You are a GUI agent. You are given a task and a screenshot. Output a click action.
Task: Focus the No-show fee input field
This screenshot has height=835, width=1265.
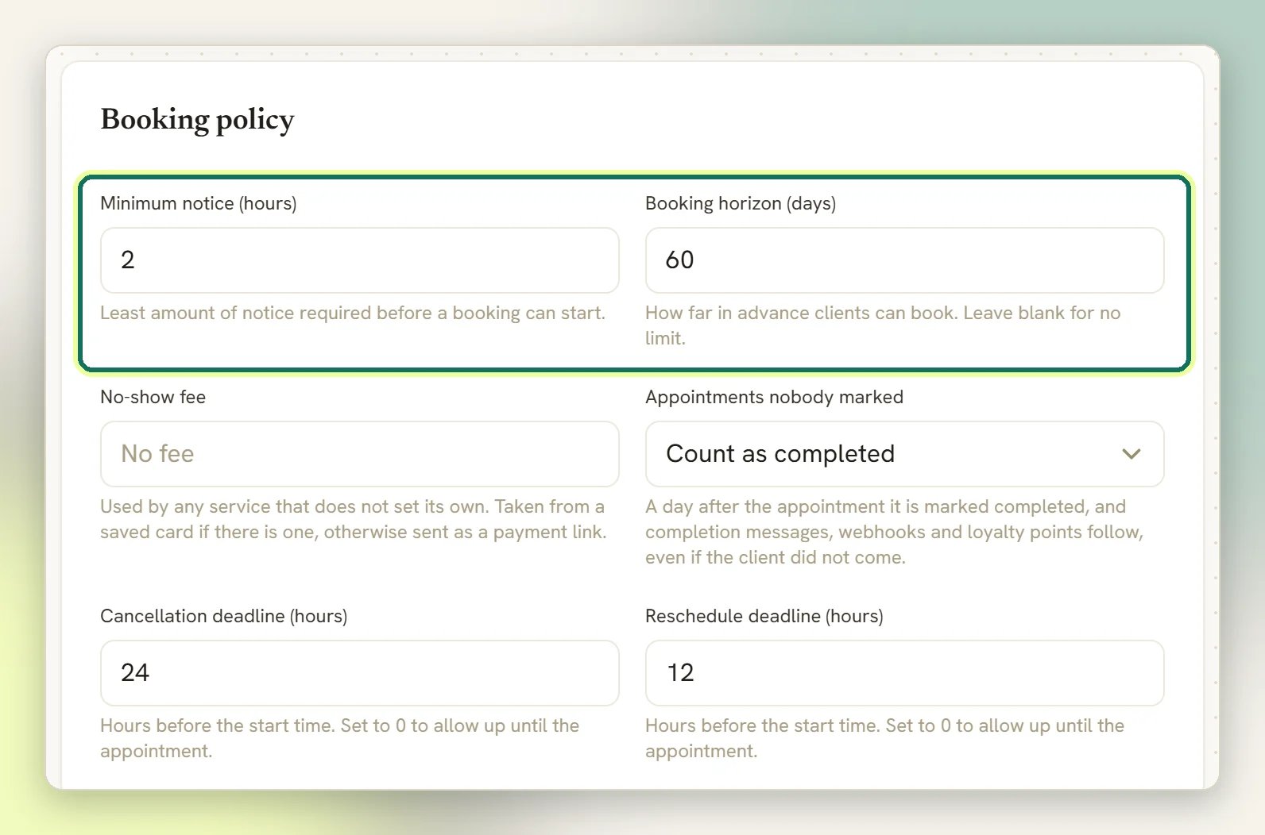(359, 454)
